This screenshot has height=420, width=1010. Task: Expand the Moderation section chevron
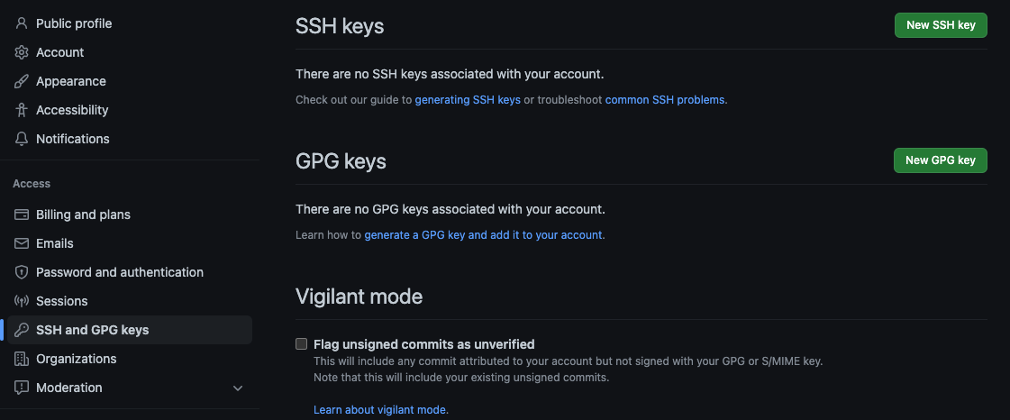[238, 388]
